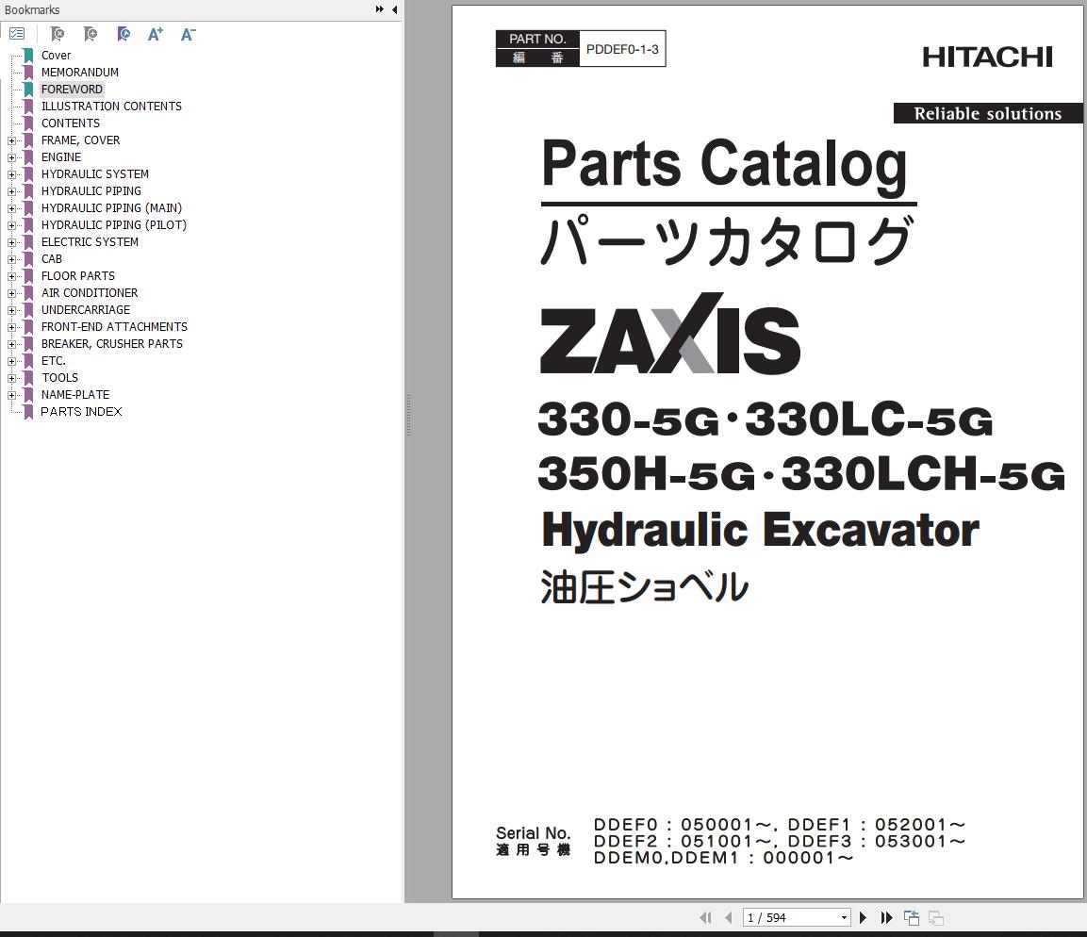Click the MEMORANDUM bookmark ribbon icon
This screenshot has height=937, width=1087.
(28, 72)
